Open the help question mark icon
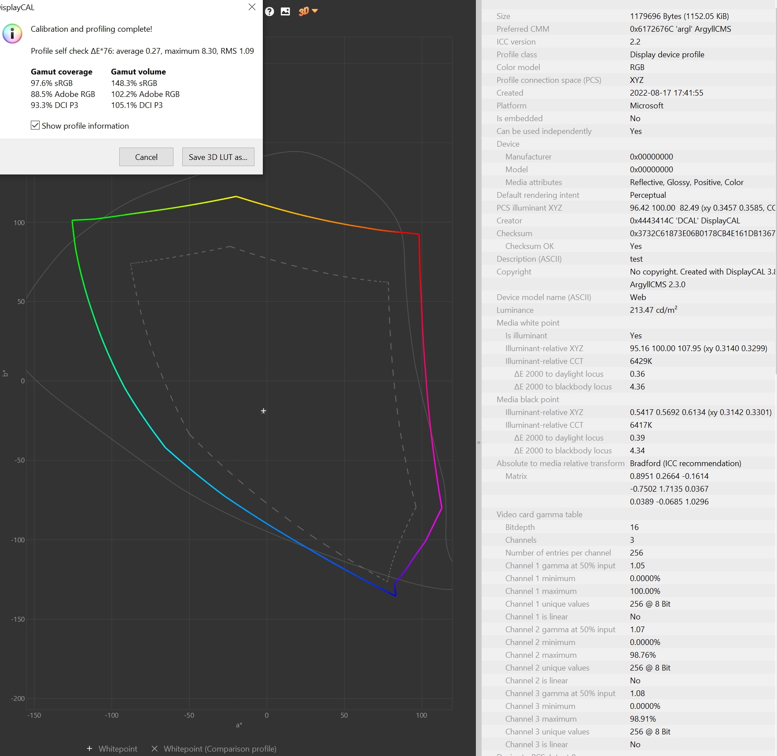The height and width of the screenshot is (756, 777). [x=269, y=11]
